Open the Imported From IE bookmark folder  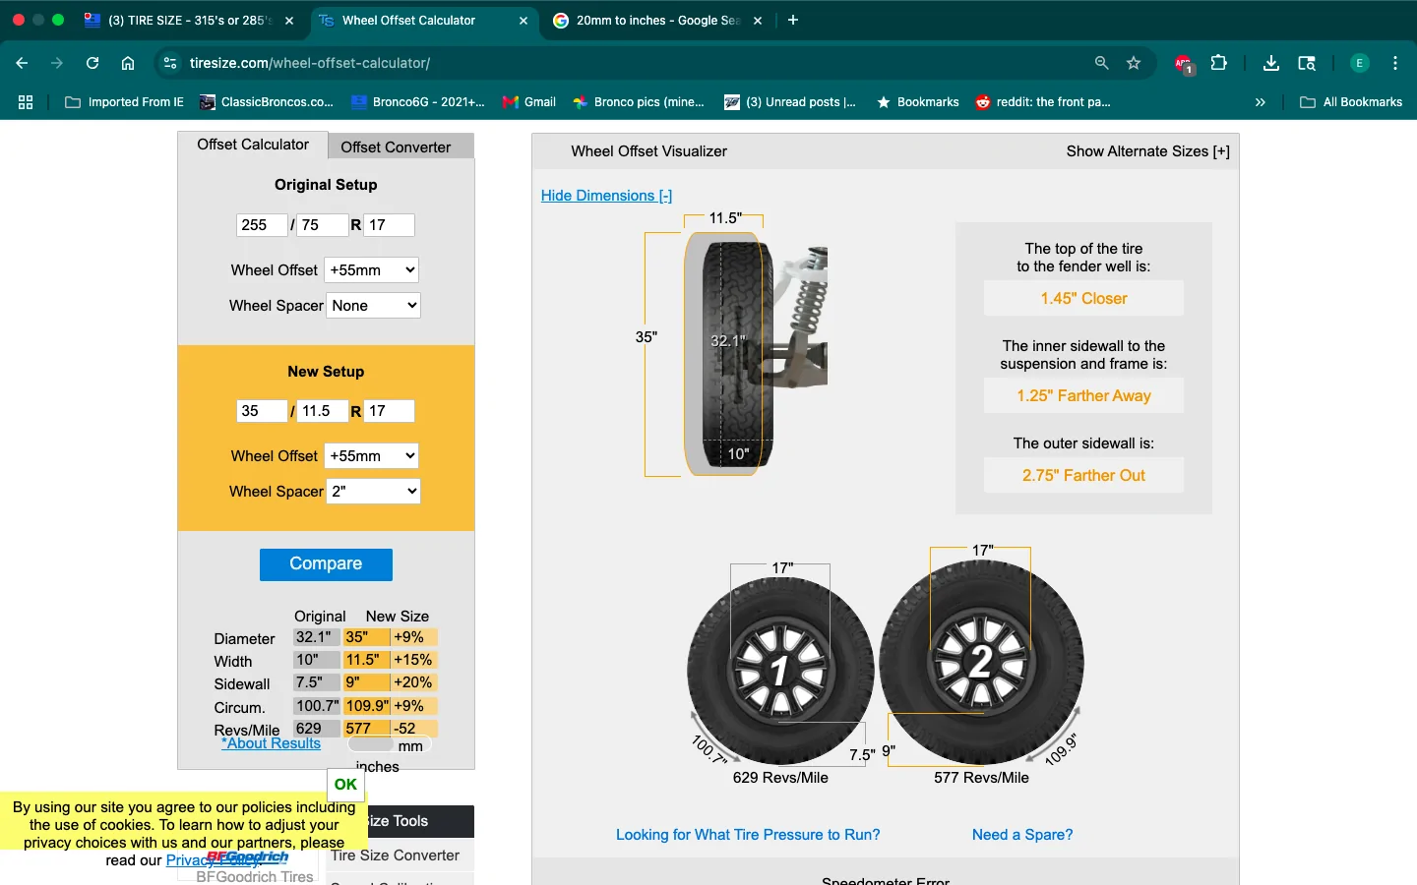pos(124,102)
